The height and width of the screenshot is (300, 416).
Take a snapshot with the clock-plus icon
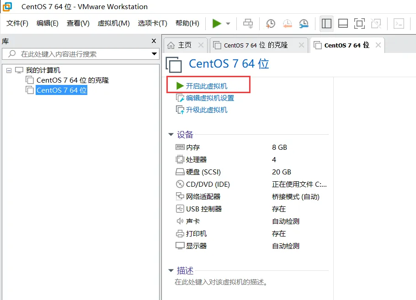(x=270, y=24)
